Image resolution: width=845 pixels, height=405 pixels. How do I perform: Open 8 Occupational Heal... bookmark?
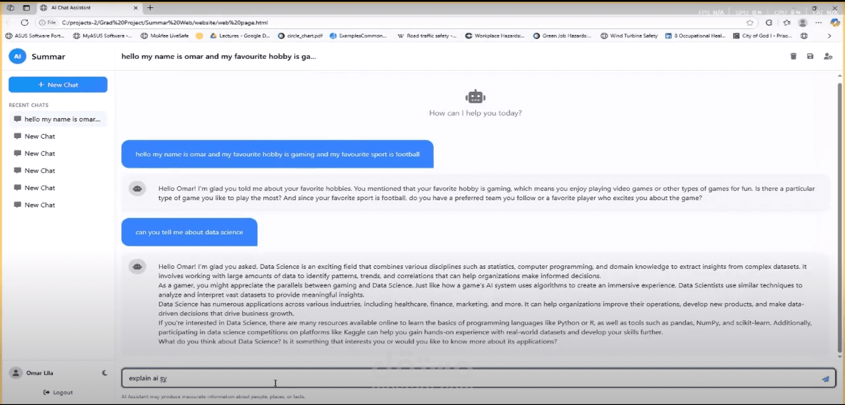(695, 36)
